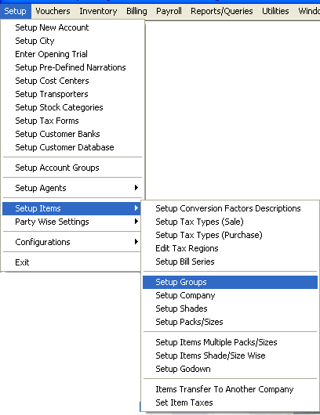The width and height of the screenshot is (320, 415).
Task: Select Setup Account Groups
Action: (72, 168)
